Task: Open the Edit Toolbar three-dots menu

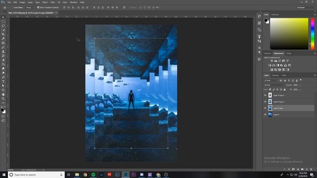Action: [3, 103]
